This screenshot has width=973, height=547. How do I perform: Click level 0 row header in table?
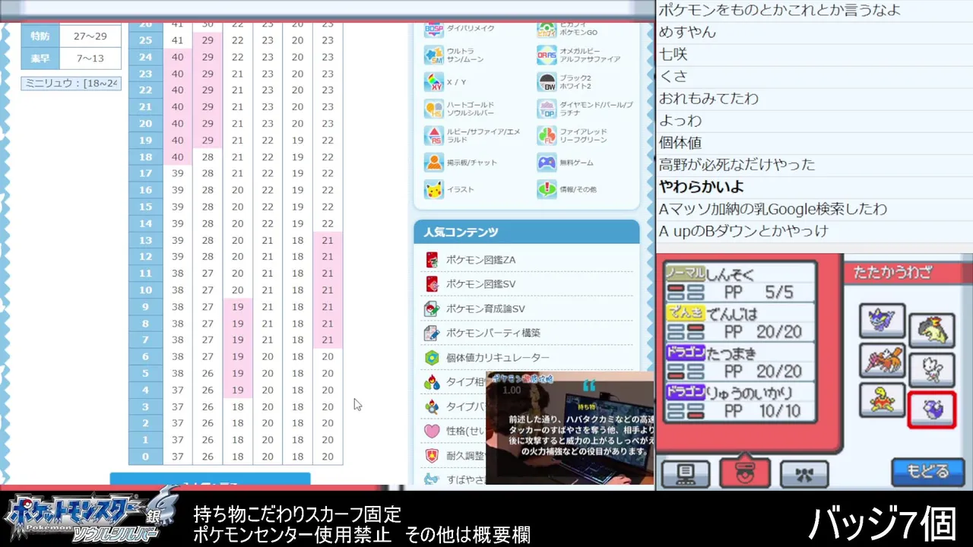(145, 457)
